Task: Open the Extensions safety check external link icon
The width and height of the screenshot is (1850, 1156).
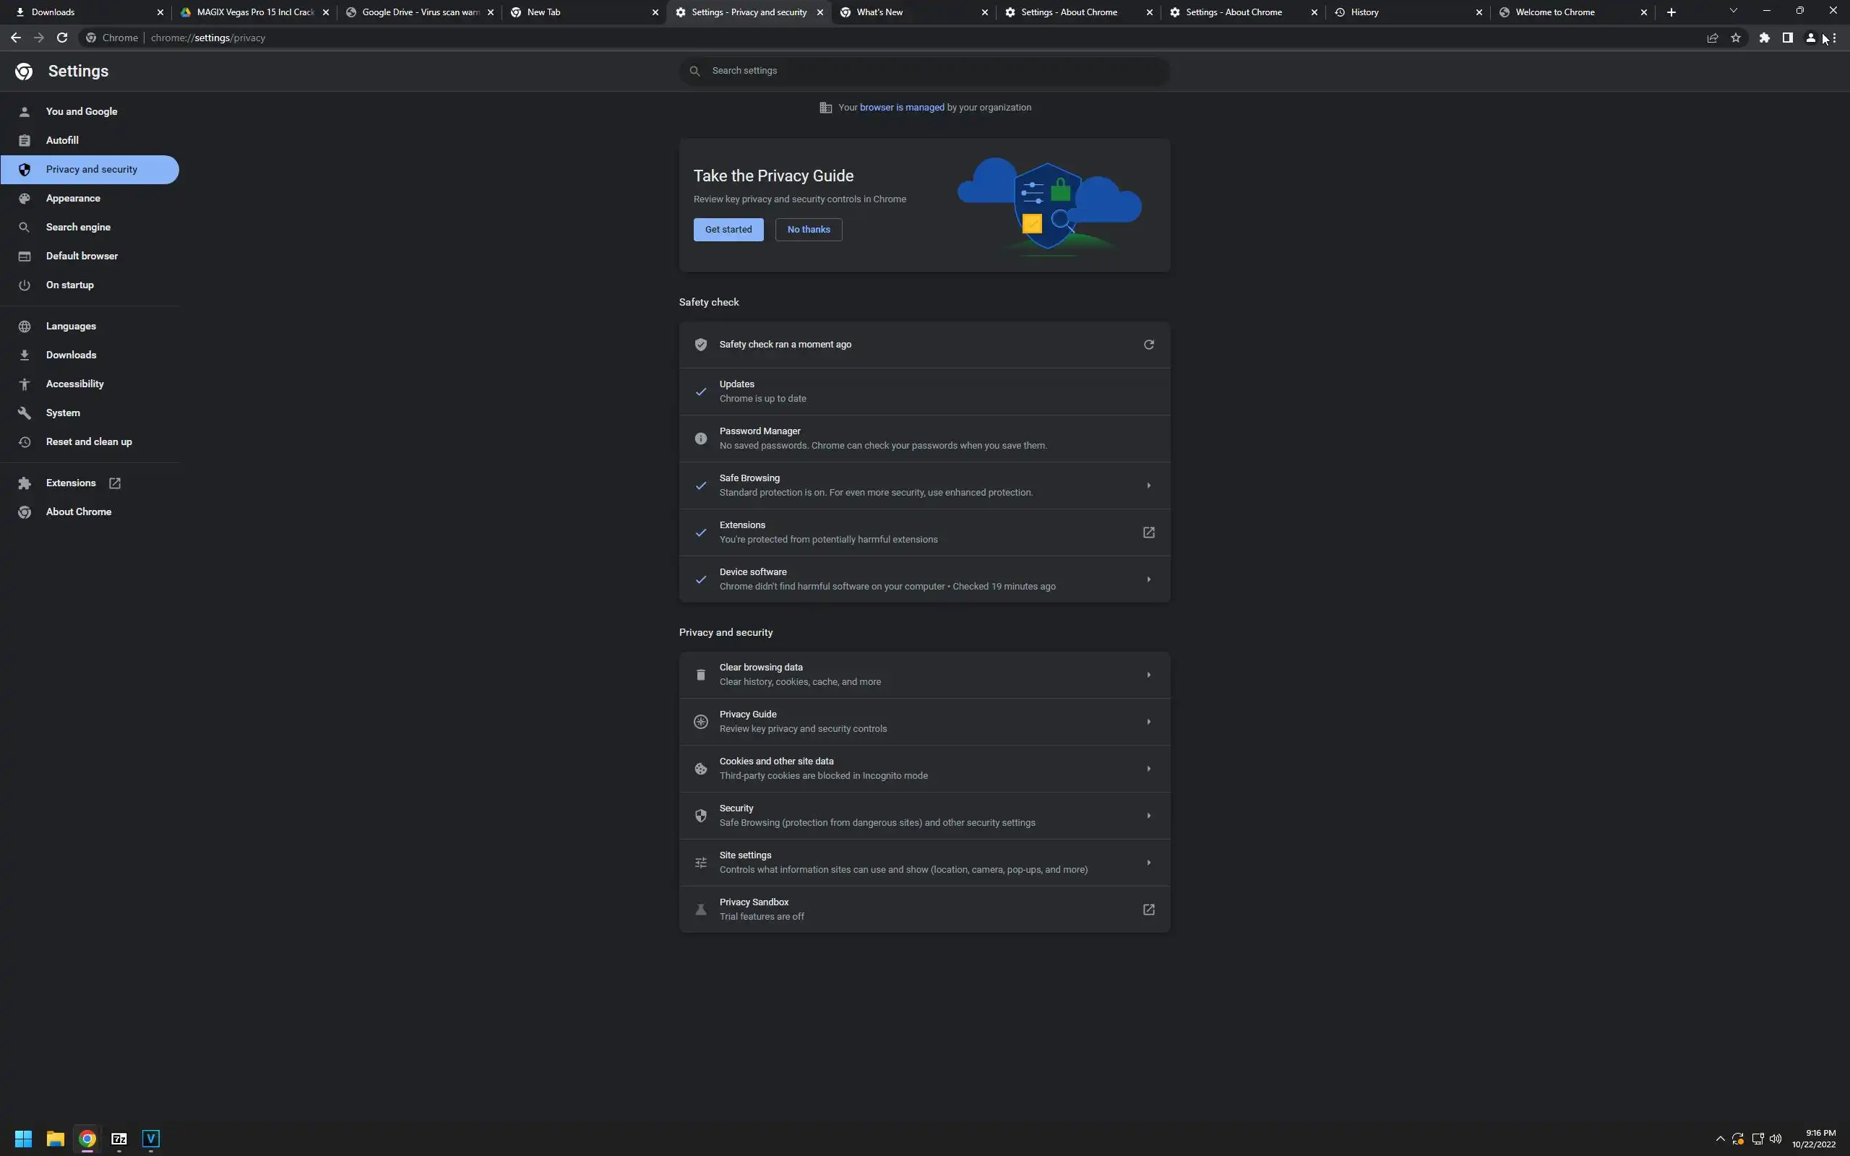Action: click(x=1148, y=533)
